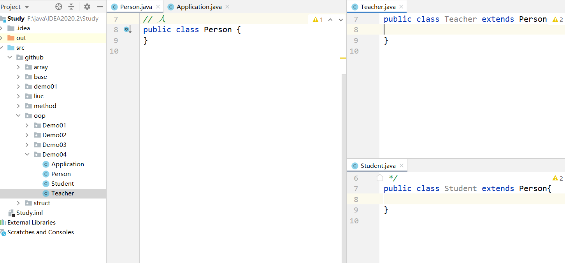The height and width of the screenshot is (263, 565).
Task: Click the locate/select opened file icon
Action: pos(59,7)
